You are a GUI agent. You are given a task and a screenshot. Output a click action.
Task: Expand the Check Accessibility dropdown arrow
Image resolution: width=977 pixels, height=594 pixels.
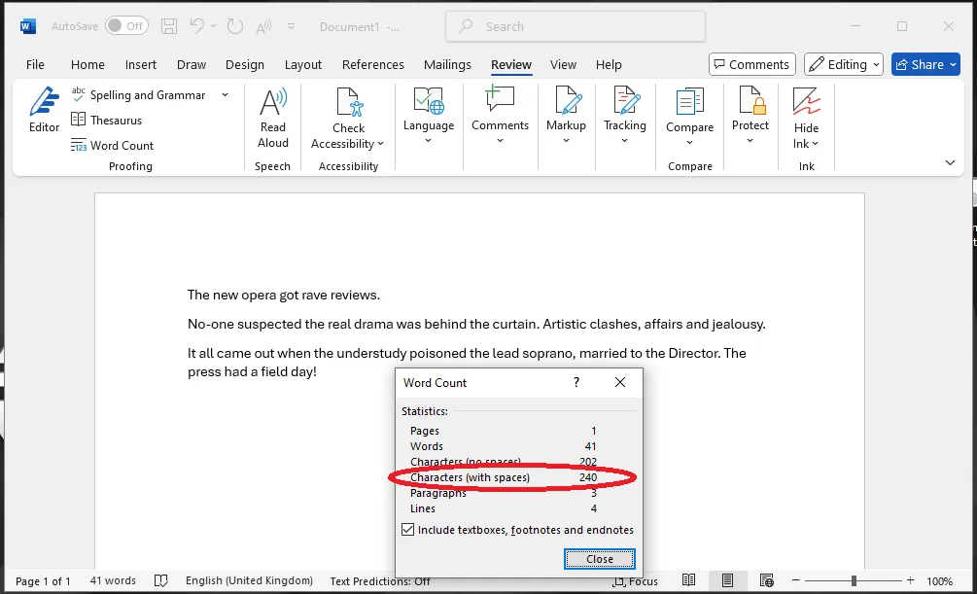click(x=381, y=144)
